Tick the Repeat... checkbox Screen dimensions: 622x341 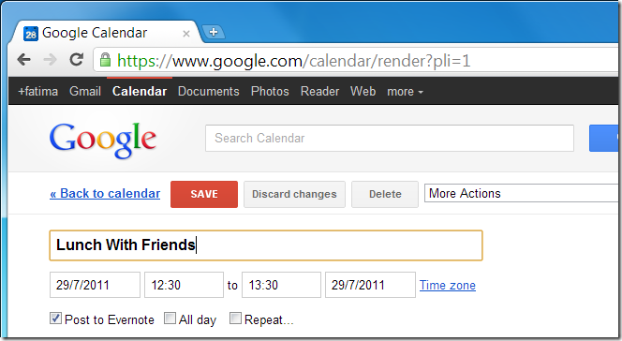pos(235,318)
